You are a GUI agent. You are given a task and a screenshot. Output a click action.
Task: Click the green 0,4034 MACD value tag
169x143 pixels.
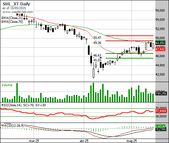(160, 126)
